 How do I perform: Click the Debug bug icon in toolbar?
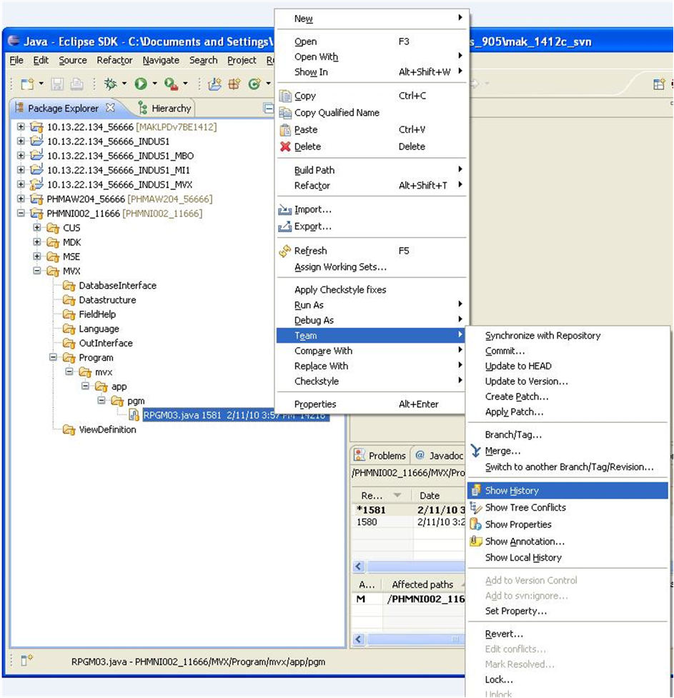(x=110, y=84)
